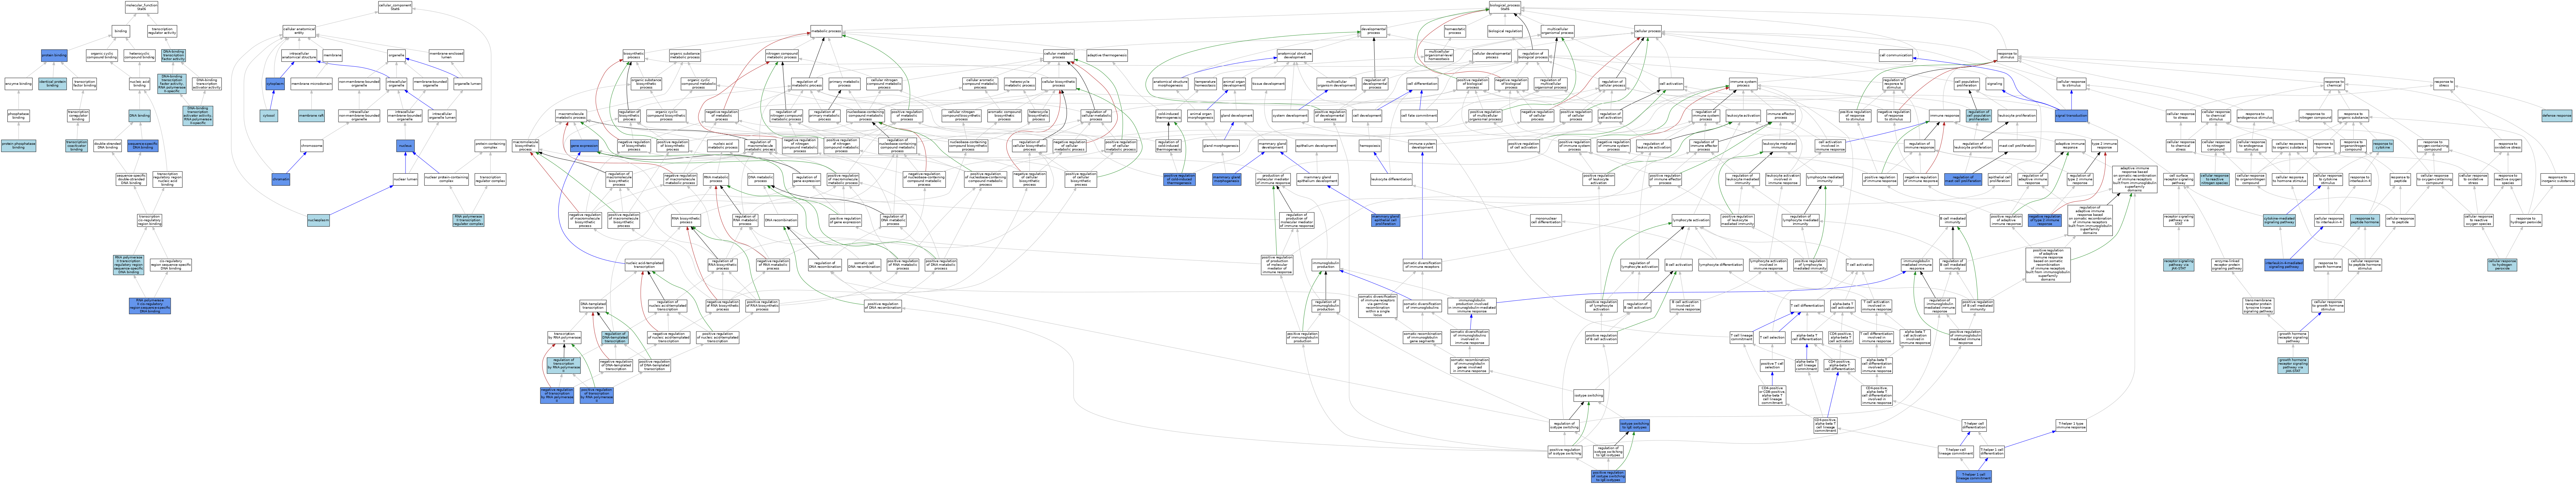The width and height of the screenshot is (2576, 484).
Task: Click the blue 'nucleus' node
Action: point(405,146)
